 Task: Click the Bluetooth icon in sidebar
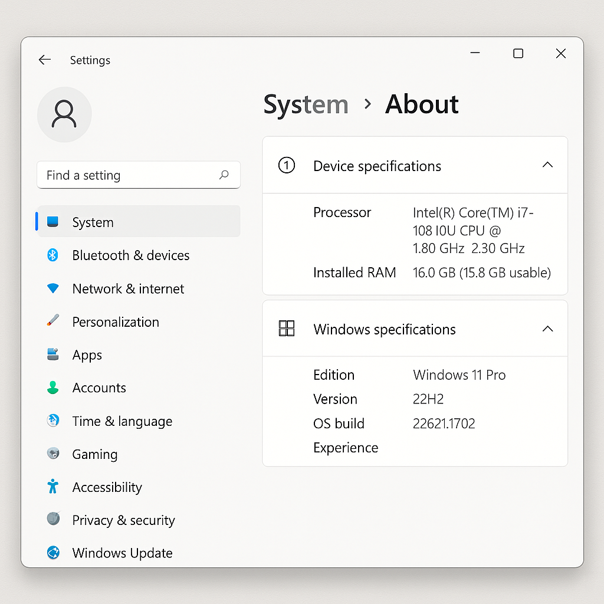pos(52,255)
